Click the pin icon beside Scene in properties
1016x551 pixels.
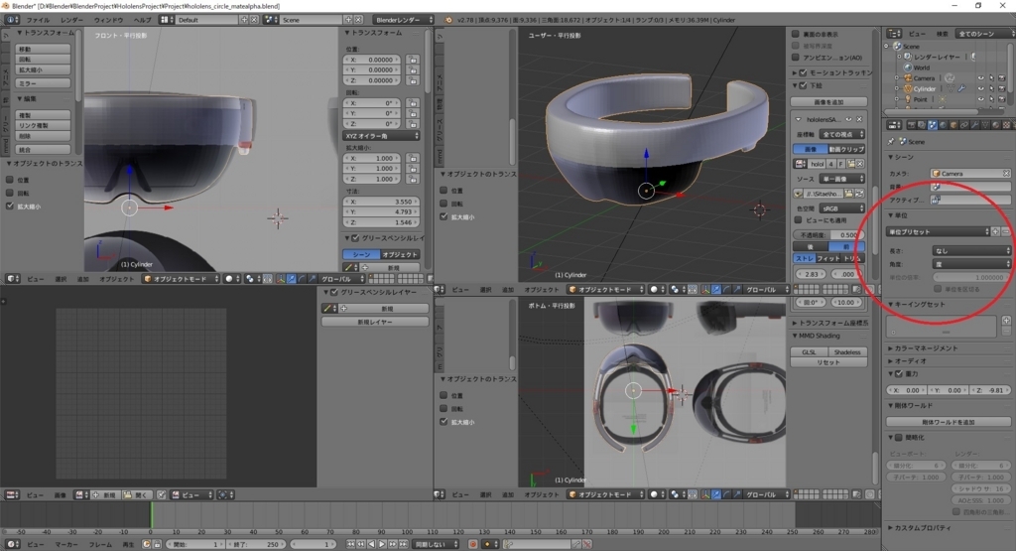coord(892,141)
